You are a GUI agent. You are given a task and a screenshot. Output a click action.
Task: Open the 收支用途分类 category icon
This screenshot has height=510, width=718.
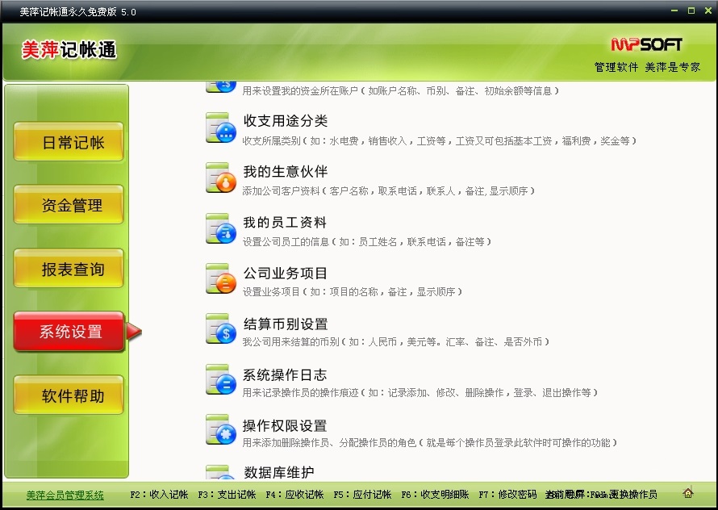pos(221,127)
